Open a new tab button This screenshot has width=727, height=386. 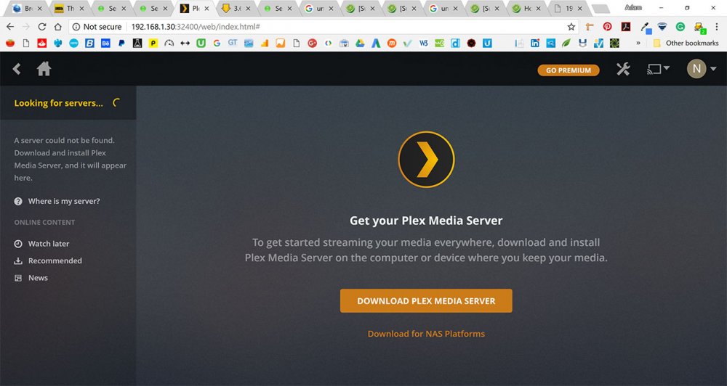point(601,9)
